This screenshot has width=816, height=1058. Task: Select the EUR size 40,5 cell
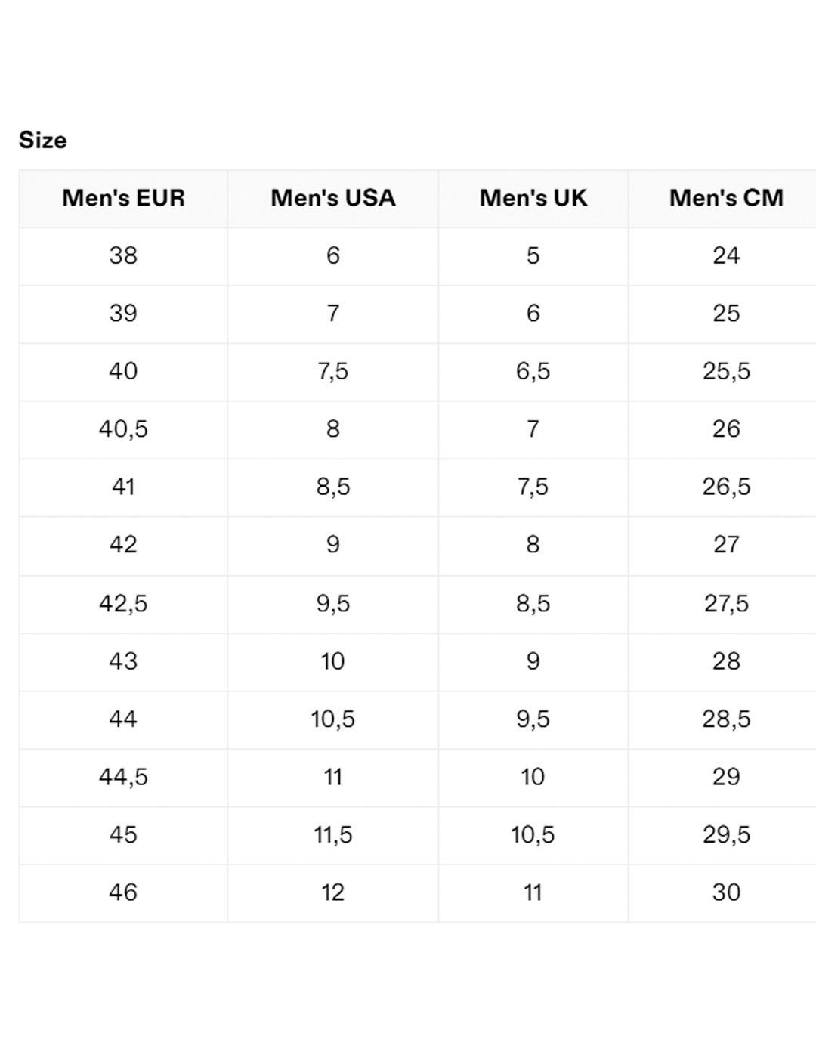click(123, 429)
